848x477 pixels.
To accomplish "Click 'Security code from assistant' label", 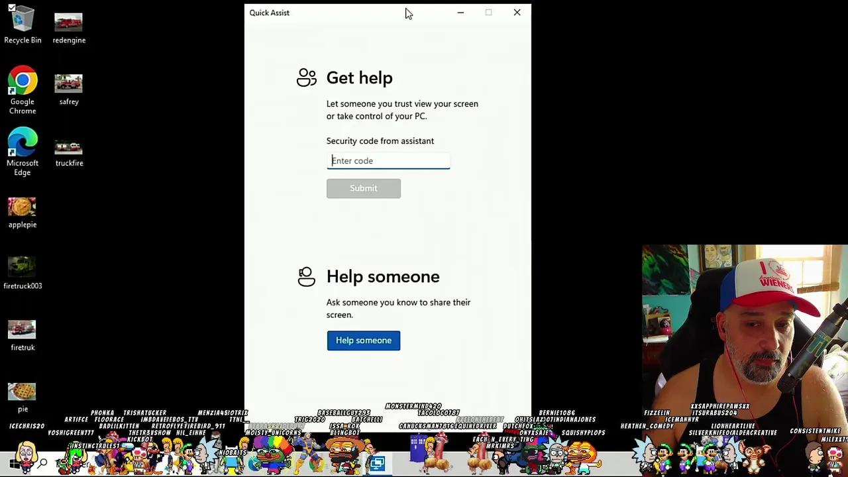I will click(380, 140).
